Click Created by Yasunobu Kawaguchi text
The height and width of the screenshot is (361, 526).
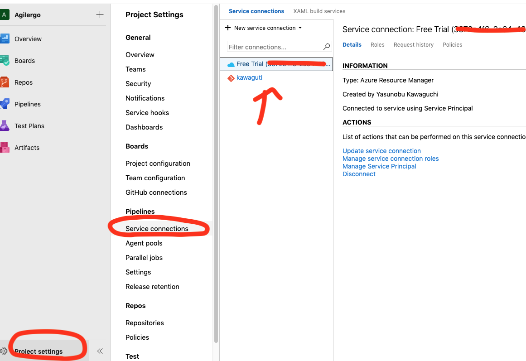pos(390,94)
